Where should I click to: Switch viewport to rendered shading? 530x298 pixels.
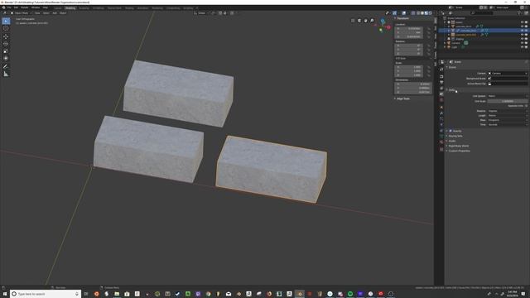[430, 13]
